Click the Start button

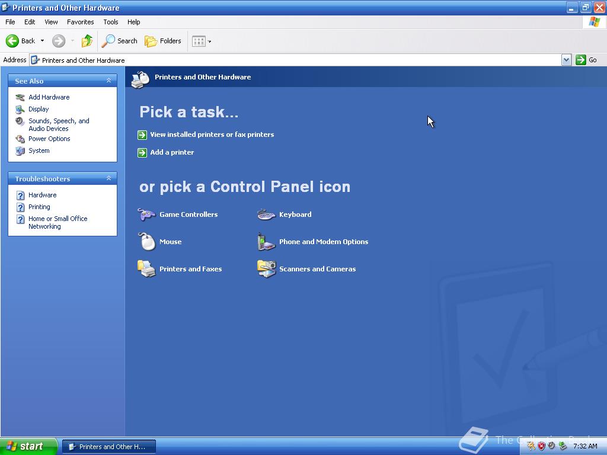[28, 447]
